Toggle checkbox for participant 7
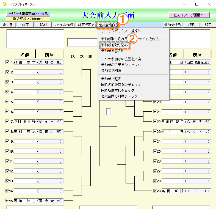 7,122
